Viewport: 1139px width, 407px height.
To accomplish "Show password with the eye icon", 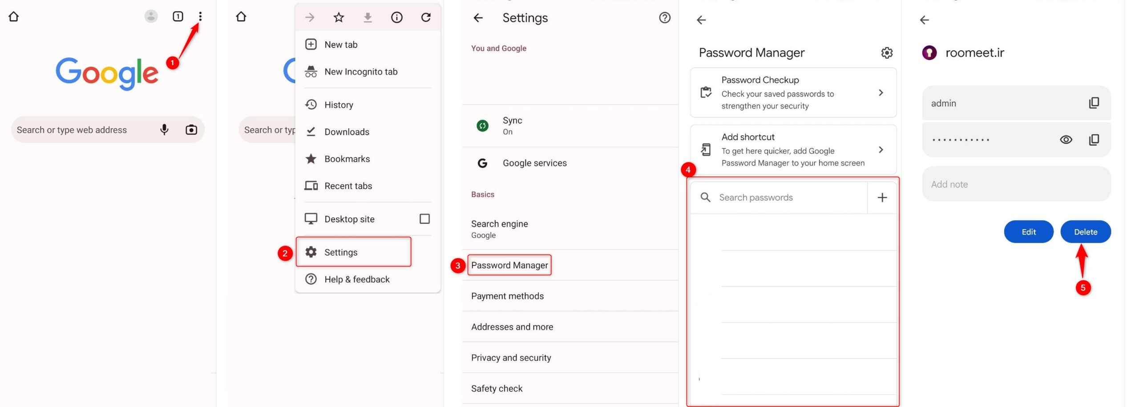I will coord(1066,140).
